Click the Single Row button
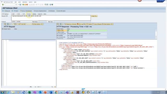The width and height of the screenshot is (167, 94). click(94, 16)
